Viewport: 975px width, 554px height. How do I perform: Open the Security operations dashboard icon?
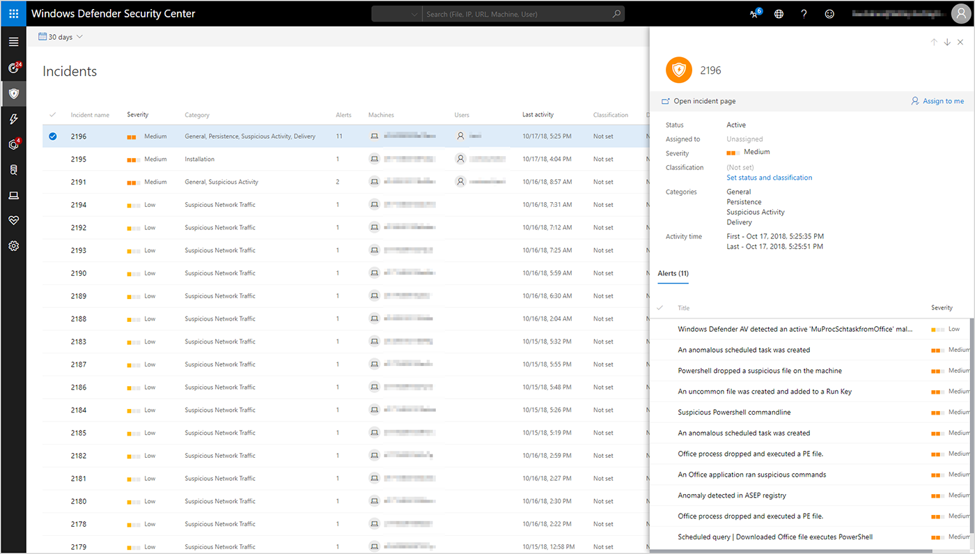(x=13, y=68)
